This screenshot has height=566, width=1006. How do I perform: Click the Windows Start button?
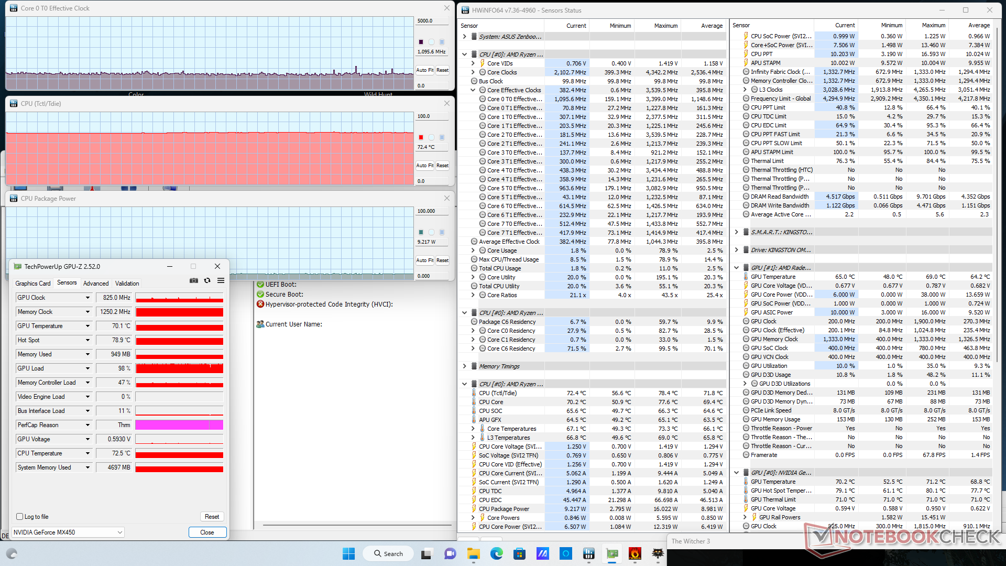(x=348, y=553)
